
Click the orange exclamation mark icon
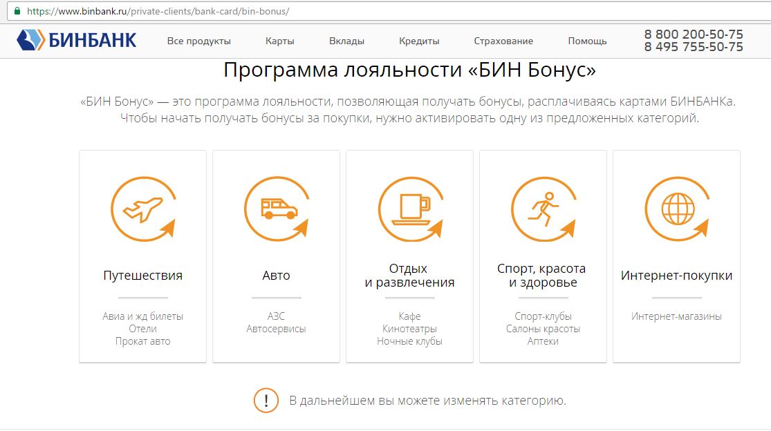(266, 401)
